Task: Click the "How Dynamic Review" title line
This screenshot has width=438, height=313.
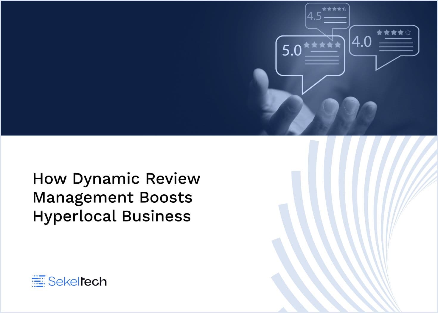Action: point(117,179)
